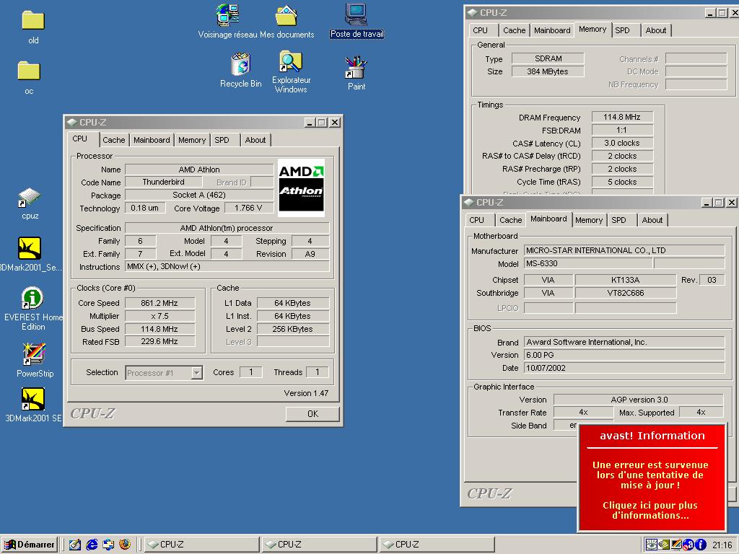This screenshot has height=554, width=739.
Task: Click the Chipset value 'KT133A'
Action: (626, 280)
